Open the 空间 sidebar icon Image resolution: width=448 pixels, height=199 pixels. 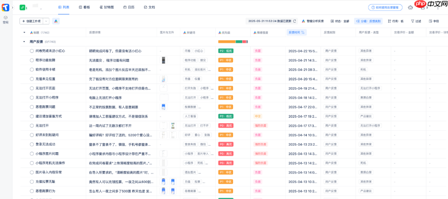pos(5,19)
